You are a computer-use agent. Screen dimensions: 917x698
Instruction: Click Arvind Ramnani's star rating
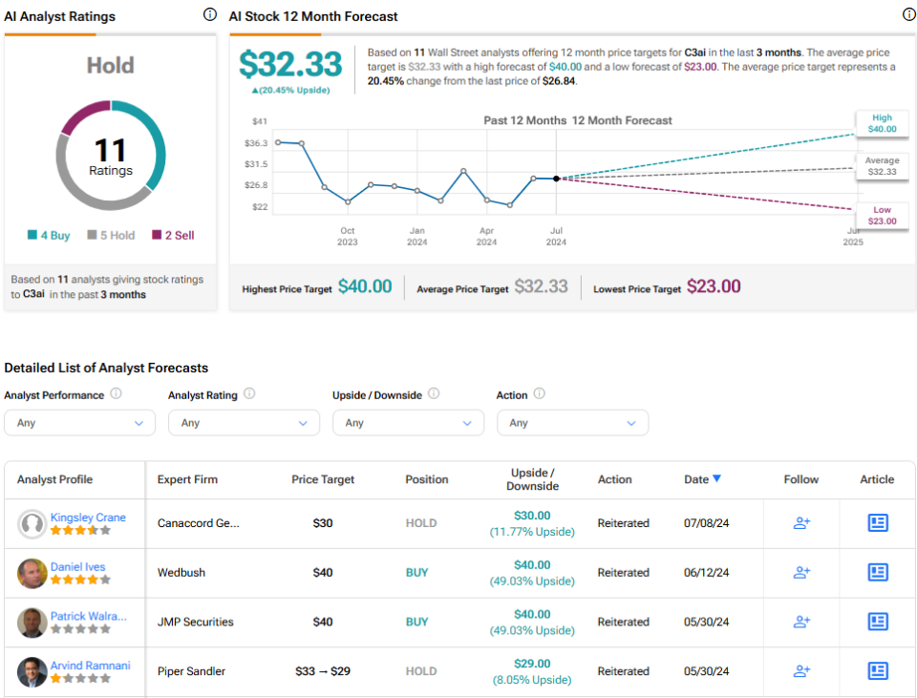coord(80,679)
